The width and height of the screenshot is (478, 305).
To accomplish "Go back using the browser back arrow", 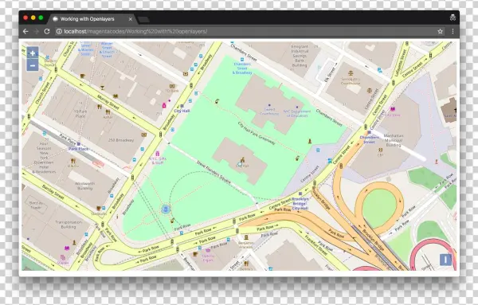I will 25,31.
